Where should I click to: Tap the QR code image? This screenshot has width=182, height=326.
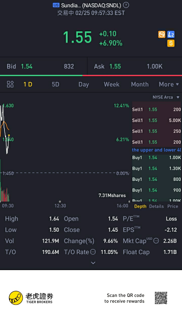161,298
